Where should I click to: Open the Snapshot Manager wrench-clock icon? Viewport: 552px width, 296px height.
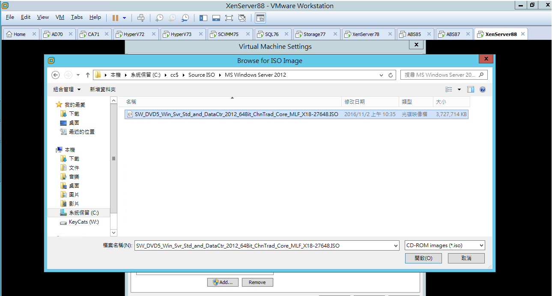coord(185,18)
